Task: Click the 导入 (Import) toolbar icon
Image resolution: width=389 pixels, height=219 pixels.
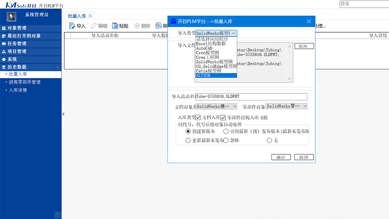Action: click(72, 26)
